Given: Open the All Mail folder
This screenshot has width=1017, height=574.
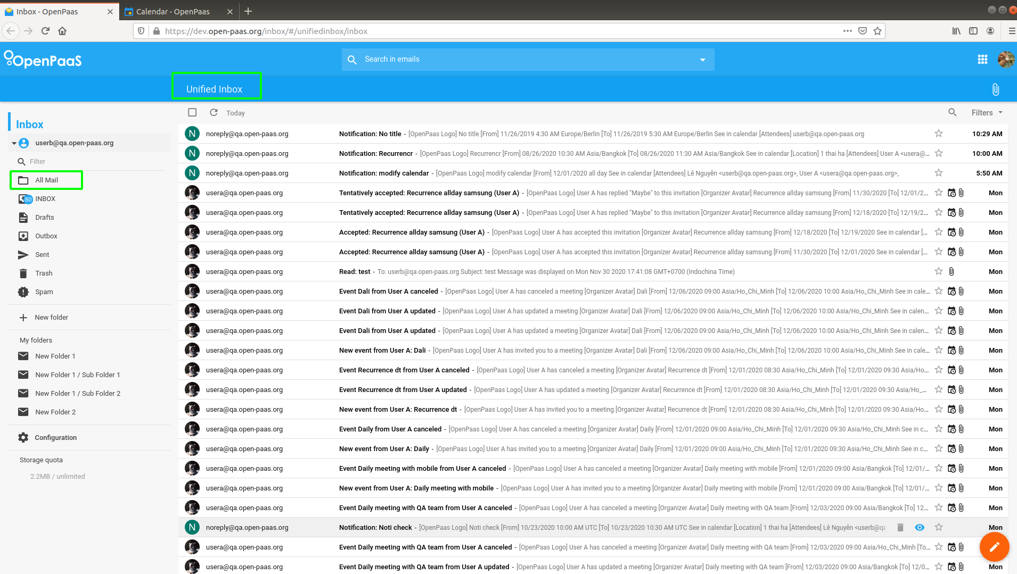Looking at the screenshot, I should (x=46, y=180).
